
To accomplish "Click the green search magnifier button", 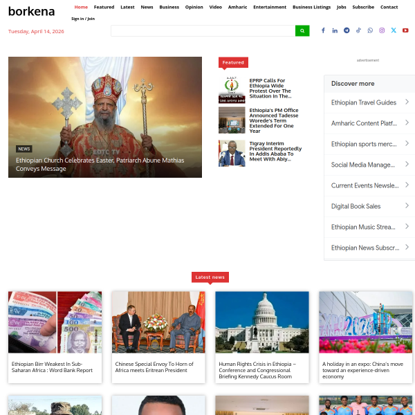I will [x=302, y=30].
